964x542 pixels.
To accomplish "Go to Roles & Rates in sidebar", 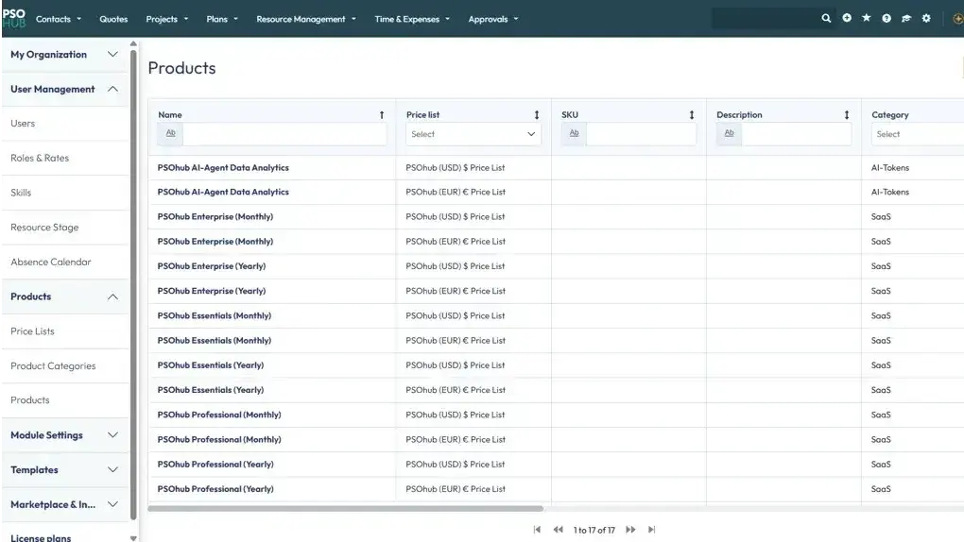I will (40, 158).
